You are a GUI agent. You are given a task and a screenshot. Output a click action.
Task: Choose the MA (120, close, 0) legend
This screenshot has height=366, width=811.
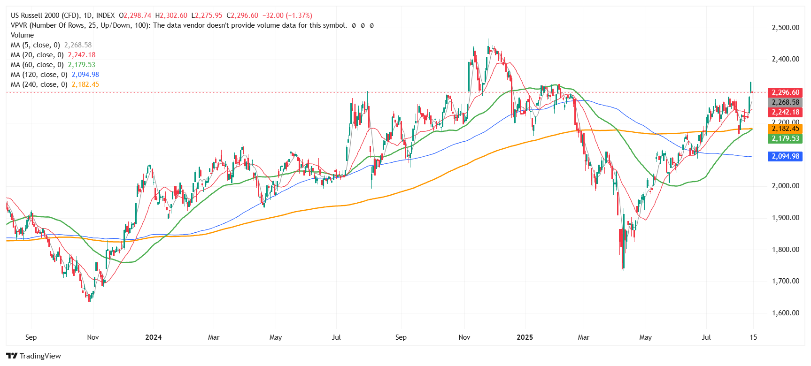tap(39, 75)
